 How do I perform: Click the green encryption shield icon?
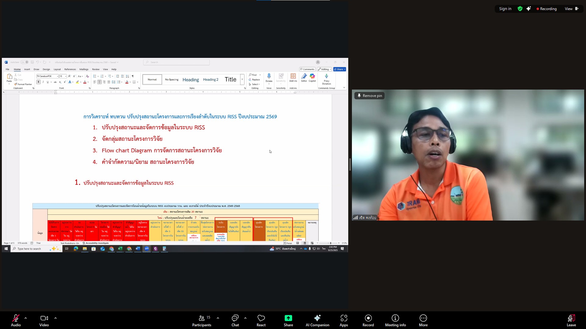coord(520,9)
